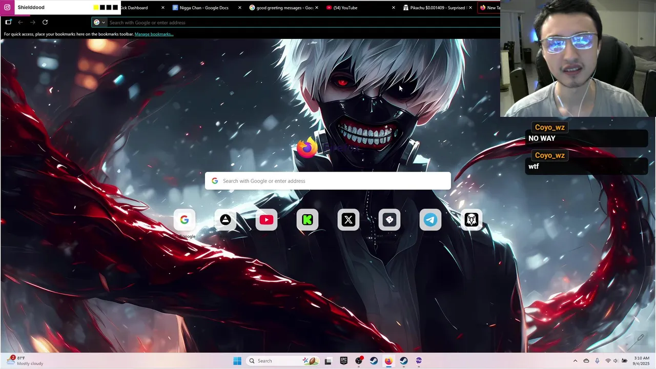Open OBS Studio from the taskbar
Image resolution: width=656 pixels, height=369 pixels.
click(x=359, y=361)
